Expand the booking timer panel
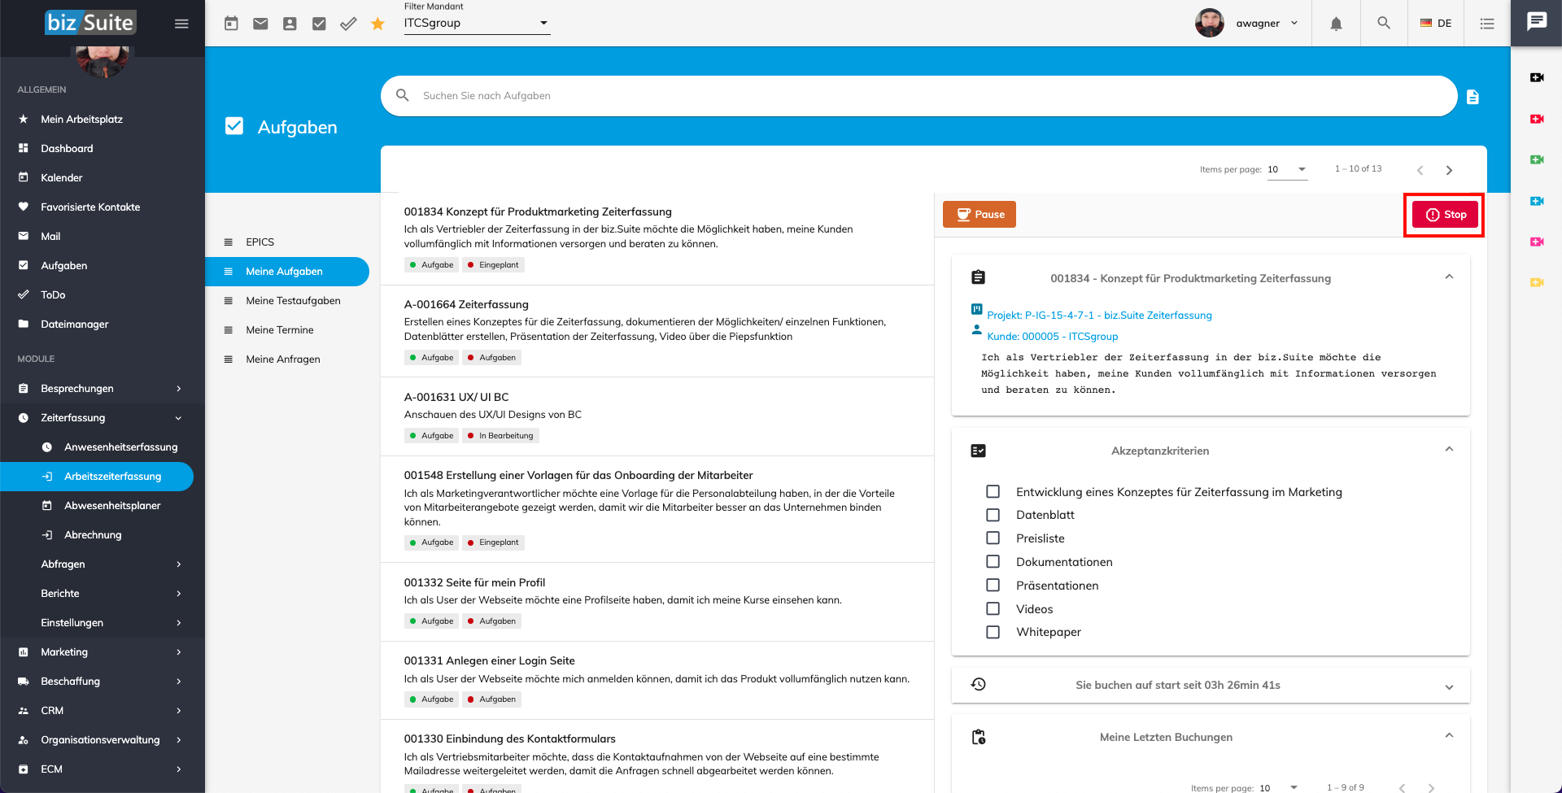1562x793 pixels. (x=1449, y=686)
